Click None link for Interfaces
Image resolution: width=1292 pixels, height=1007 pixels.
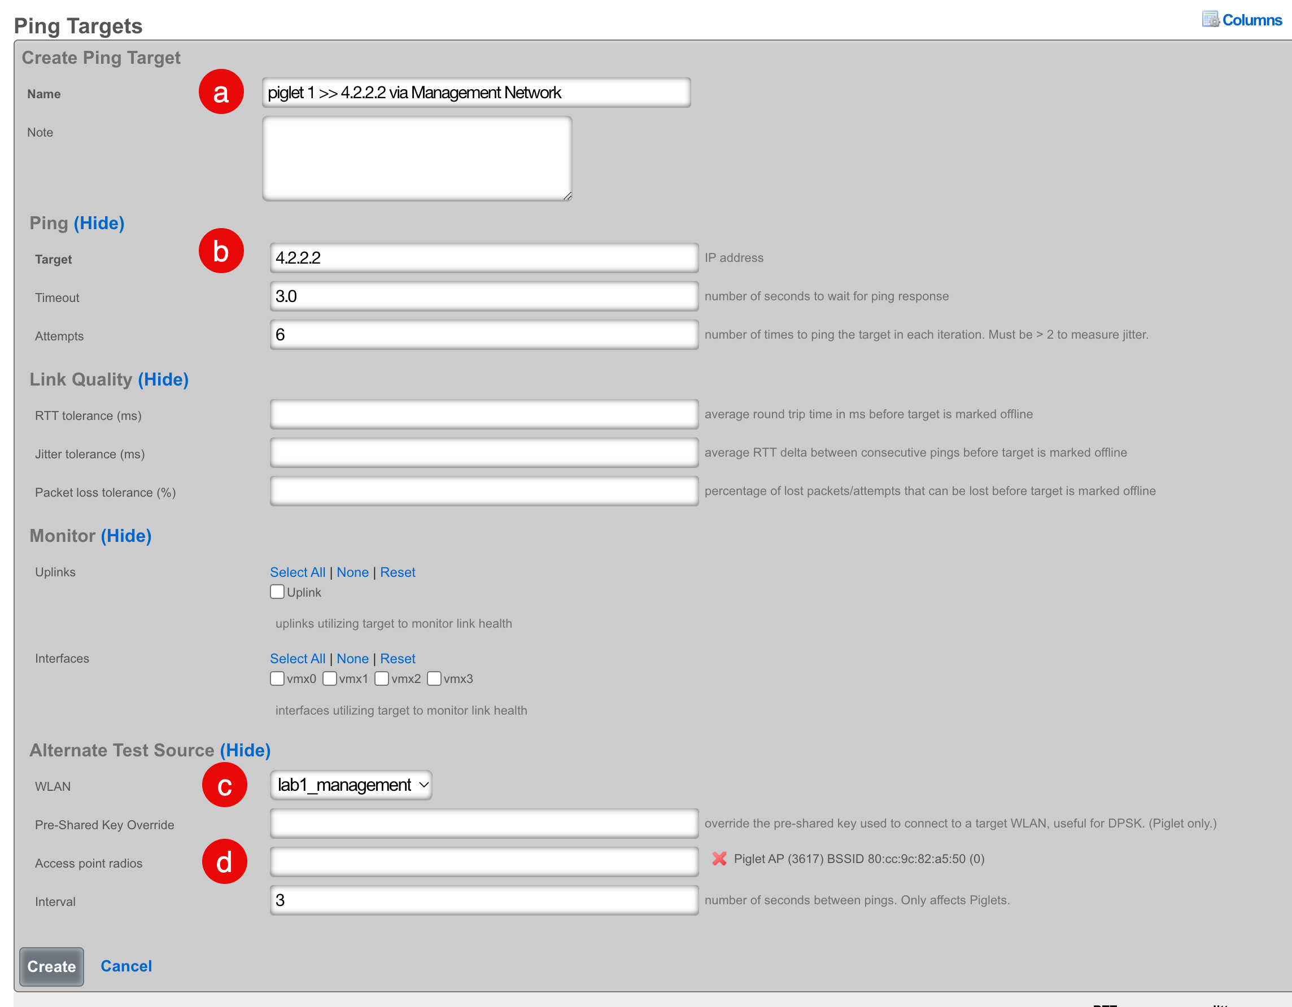coord(352,658)
